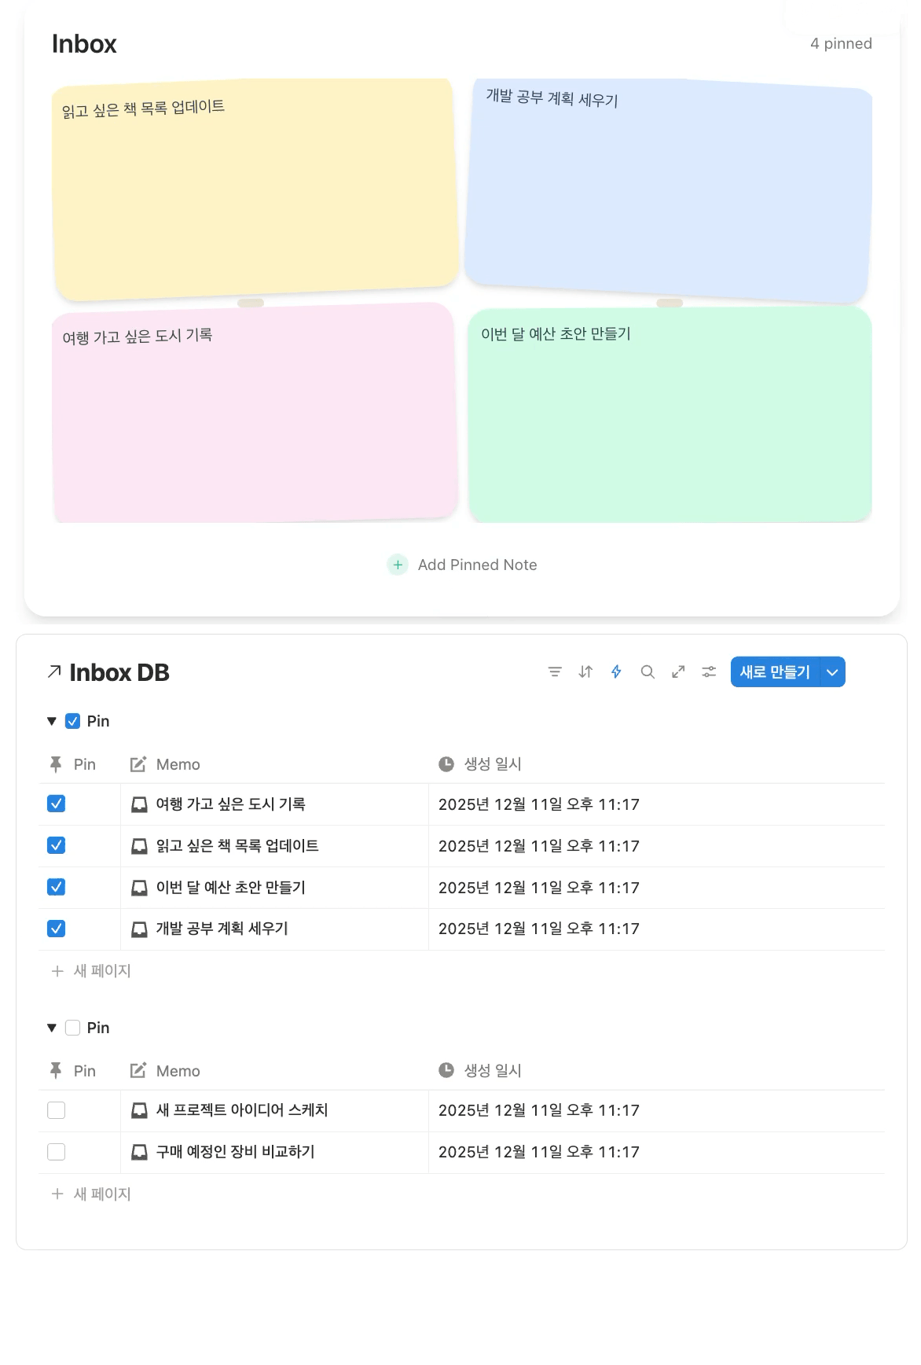Image resolution: width=921 pixels, height=1365 pixels.
Task: Click the search magnifier icon
Action: 648,671
